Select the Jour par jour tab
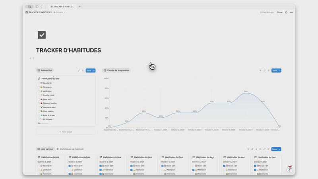318x179 pixels. point(45,149)
